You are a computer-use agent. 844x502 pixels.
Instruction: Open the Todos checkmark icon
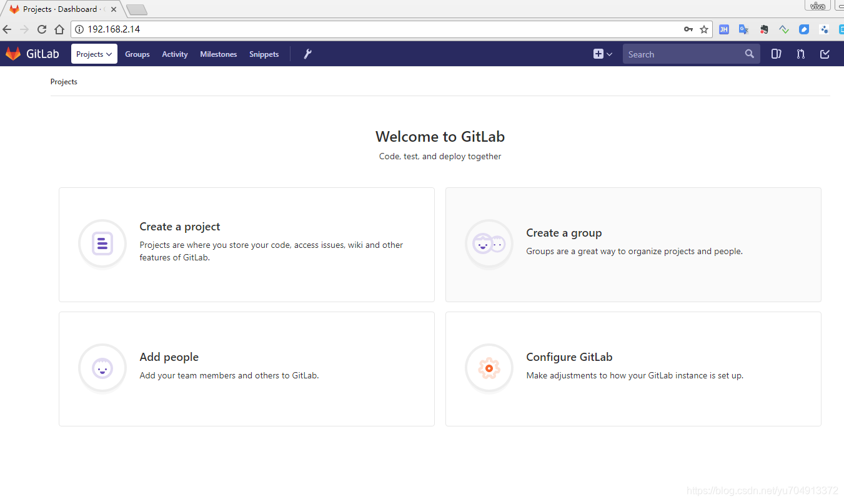click(825, 54)
